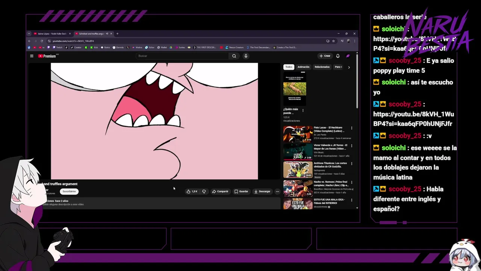Open the Twitch bookmark
The width and height of the screenshot is (481, 271).
coord(58,47)
